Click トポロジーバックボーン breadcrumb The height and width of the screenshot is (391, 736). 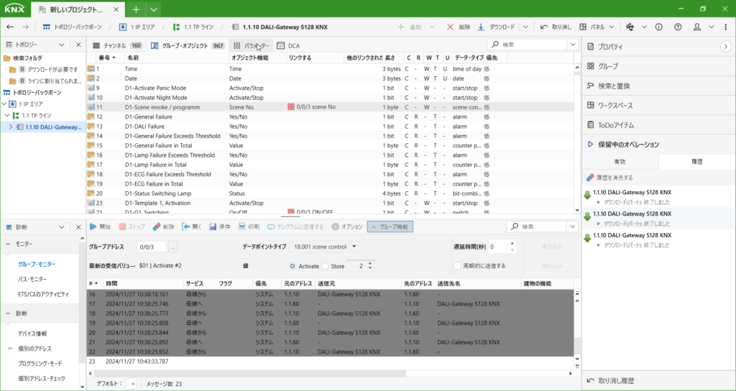pos(72,27)
